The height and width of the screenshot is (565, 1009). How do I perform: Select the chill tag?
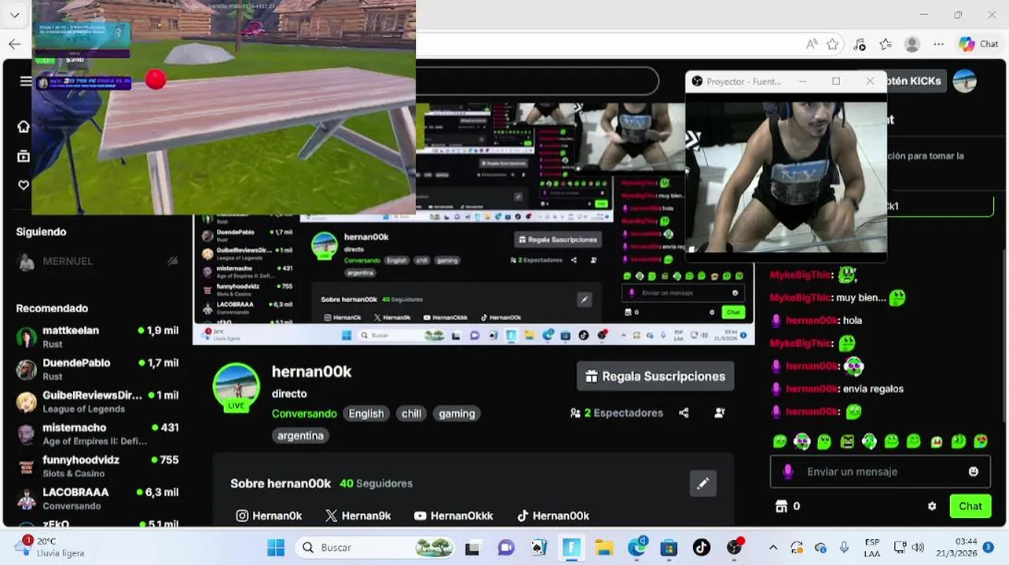(x=412, y=414)
